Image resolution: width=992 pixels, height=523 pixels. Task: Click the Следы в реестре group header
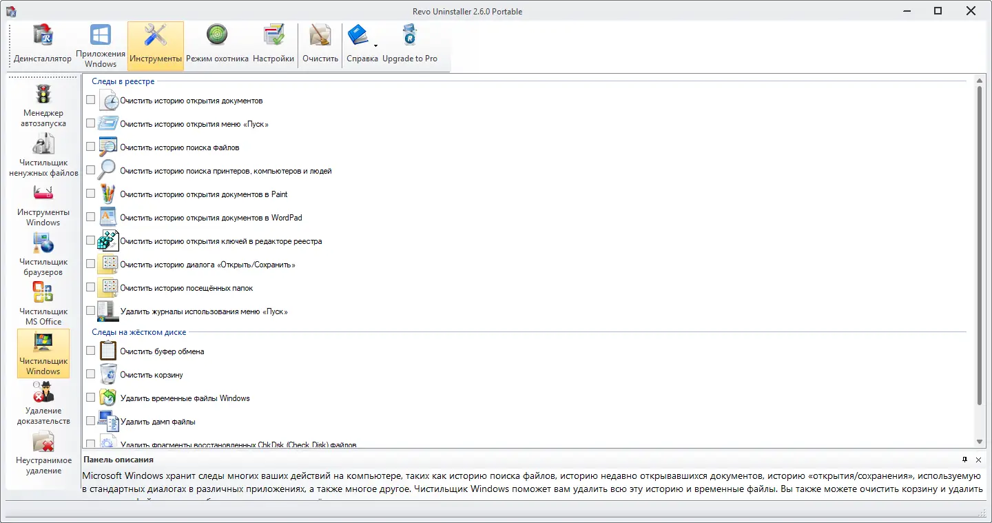coord(123,81)
